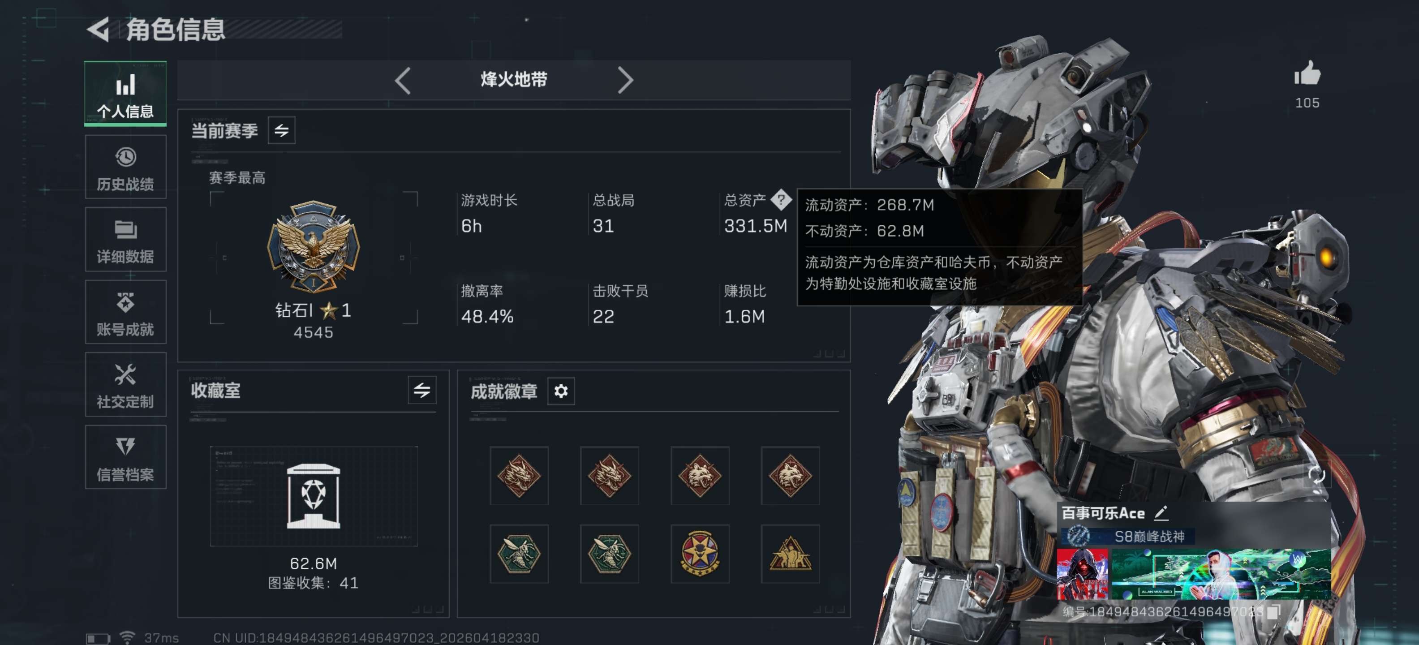This screenshot has height=645, width=1419.
Task: Give a thumbs-up like to this profile
Action: click(x=1307, y=74)
